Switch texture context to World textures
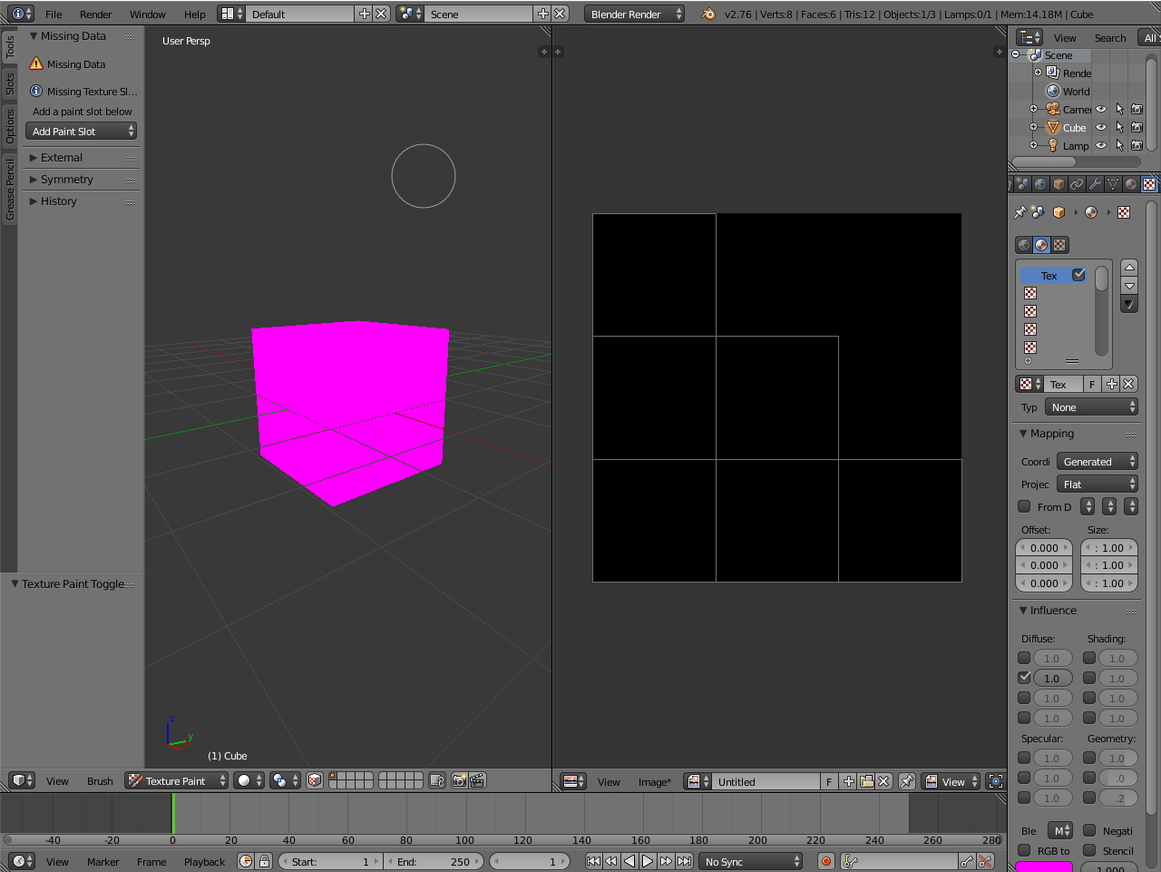The width and height of the screenshot is (1161, 872). click(1023, 244)
